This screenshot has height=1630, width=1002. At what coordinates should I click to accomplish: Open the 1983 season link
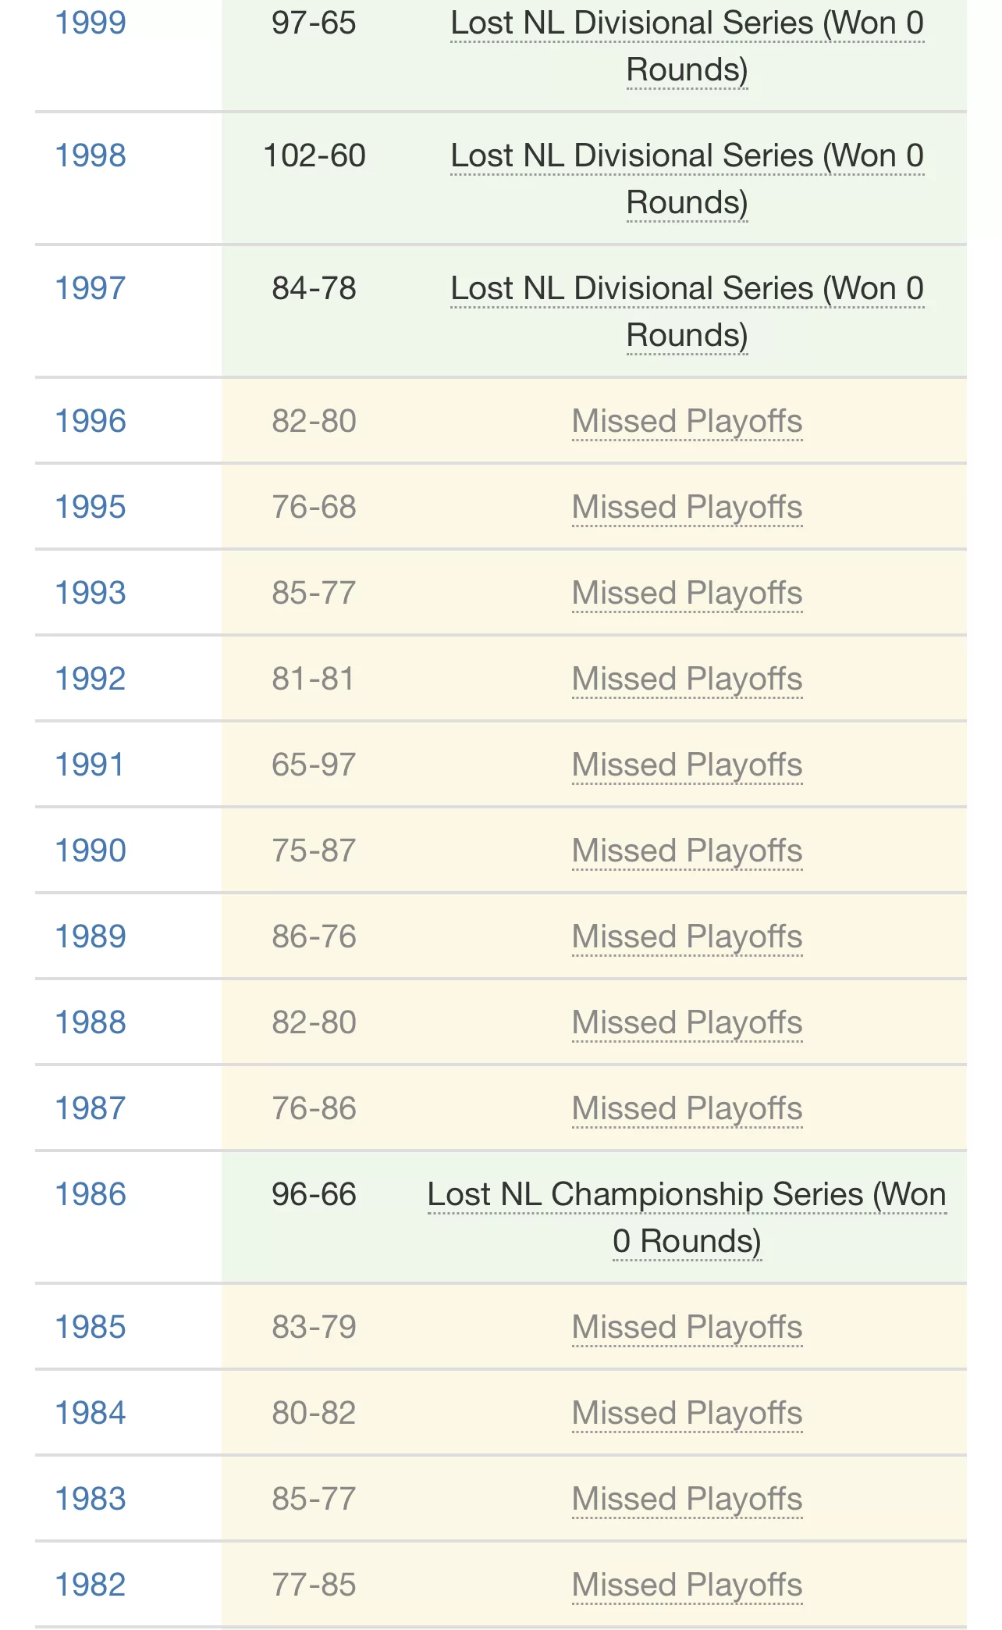pos(91,1499)
